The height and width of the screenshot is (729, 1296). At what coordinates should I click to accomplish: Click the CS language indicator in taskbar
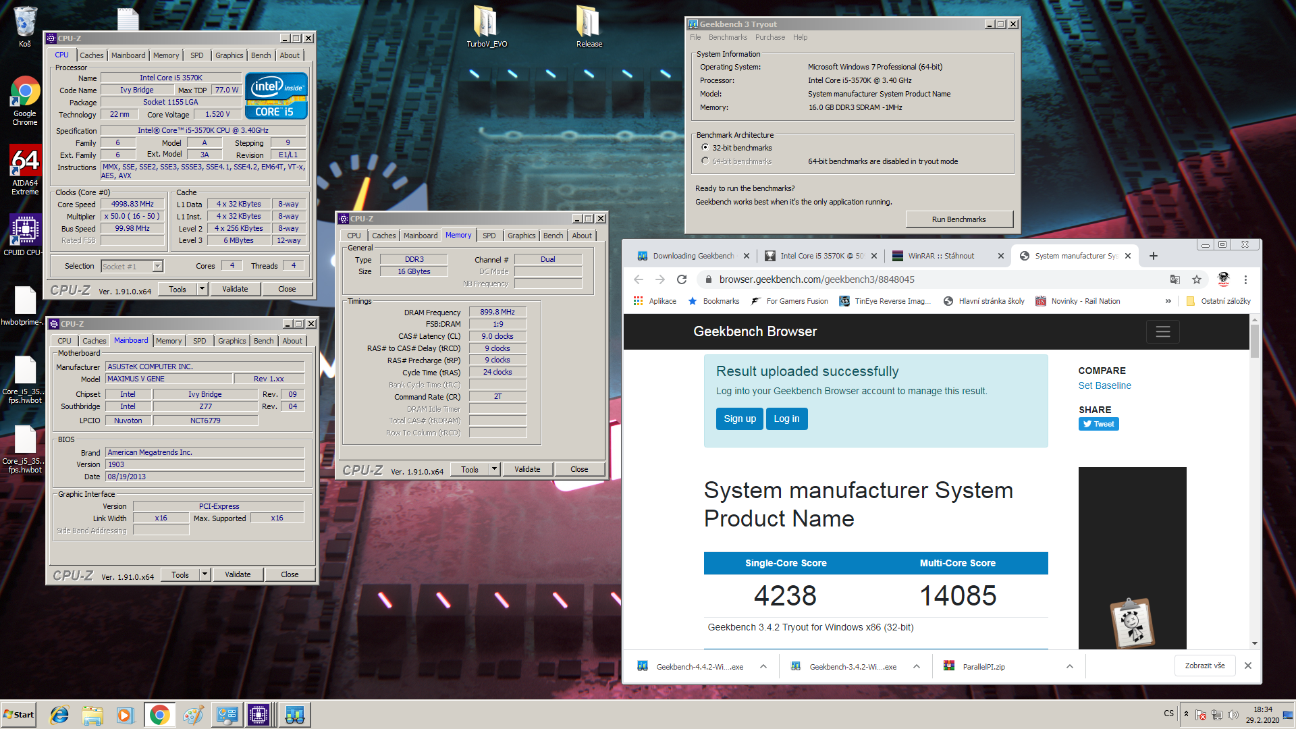click(1168, 713)
